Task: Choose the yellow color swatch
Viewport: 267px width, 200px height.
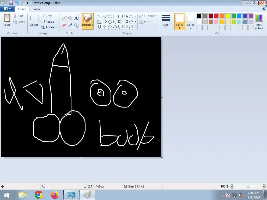Action: pyautogui.click(x=228, y=16)
